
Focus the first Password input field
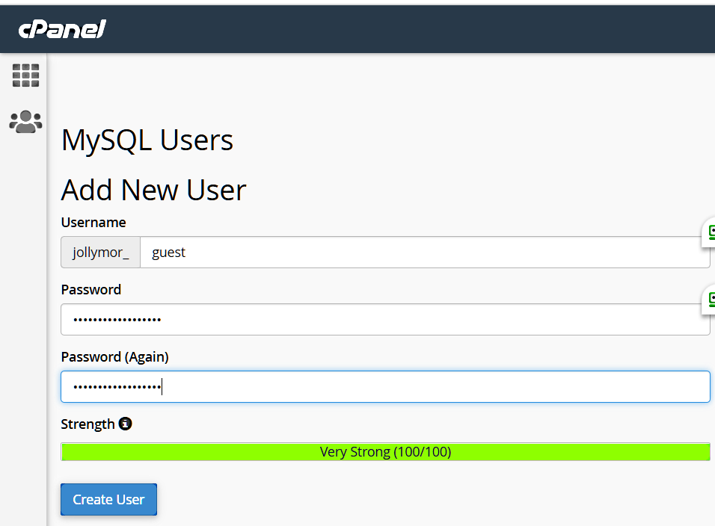[x=385, y=320]
